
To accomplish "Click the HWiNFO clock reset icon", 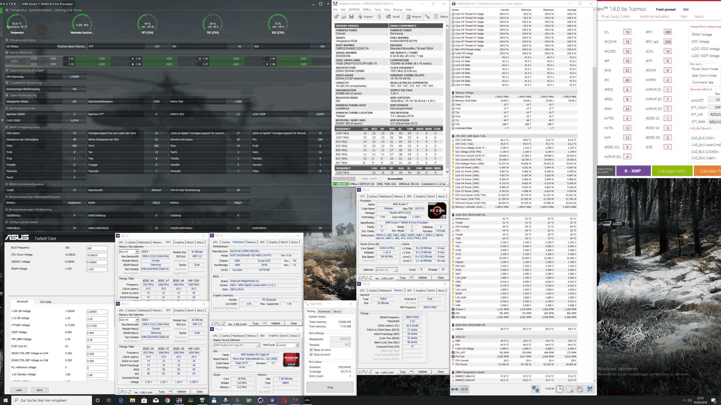I will 560,389.
